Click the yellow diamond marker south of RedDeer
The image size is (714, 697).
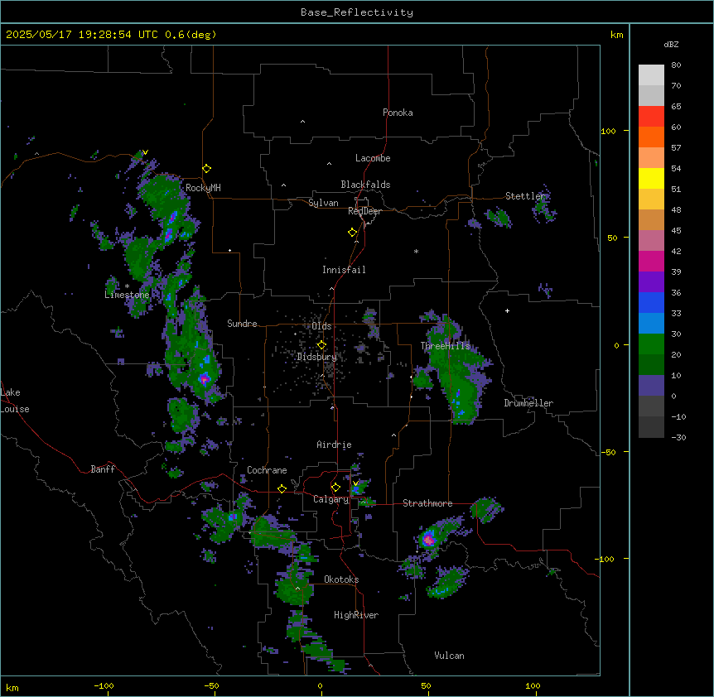point(352,233)
